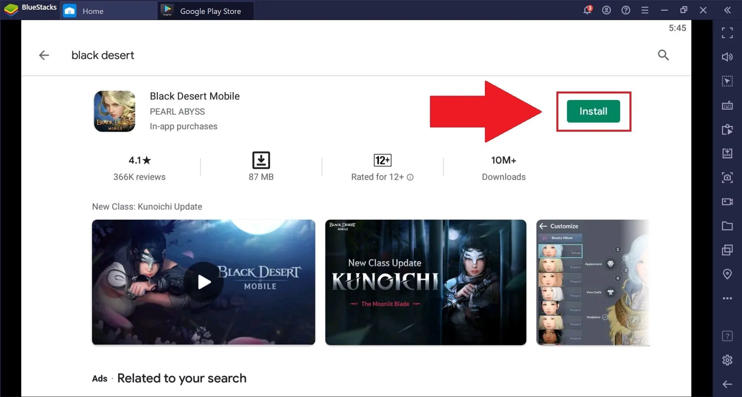Click the In-app purchases label

pos(183,126)
